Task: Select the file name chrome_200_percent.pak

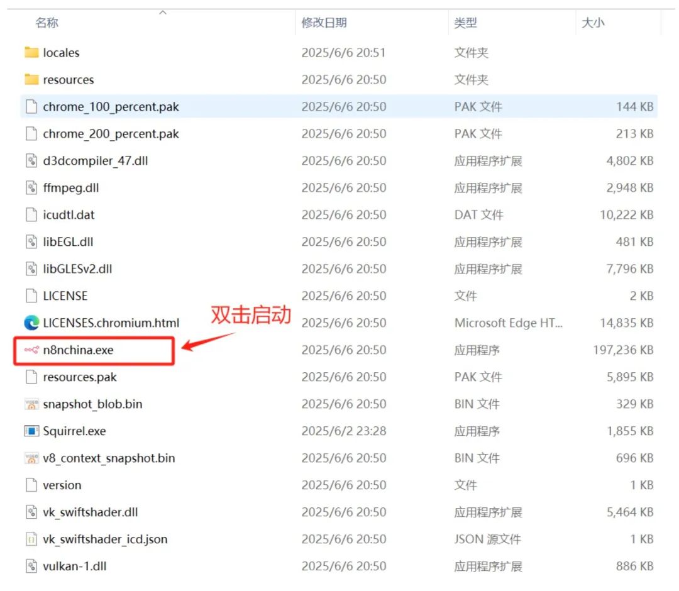Action: [111, 134]
